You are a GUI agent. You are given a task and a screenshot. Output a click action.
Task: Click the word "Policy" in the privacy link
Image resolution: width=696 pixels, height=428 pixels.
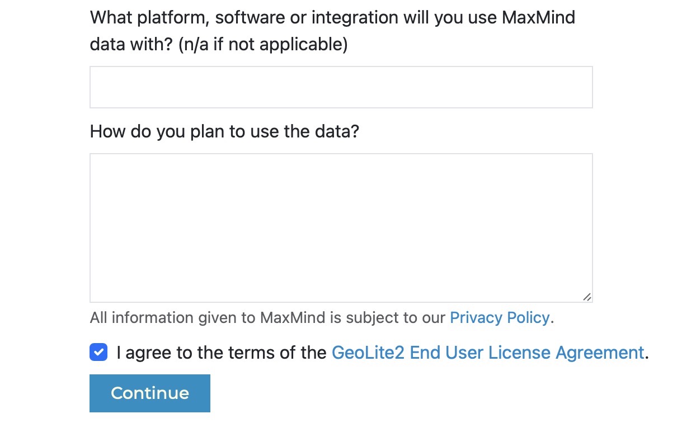(x=528, y=318)
